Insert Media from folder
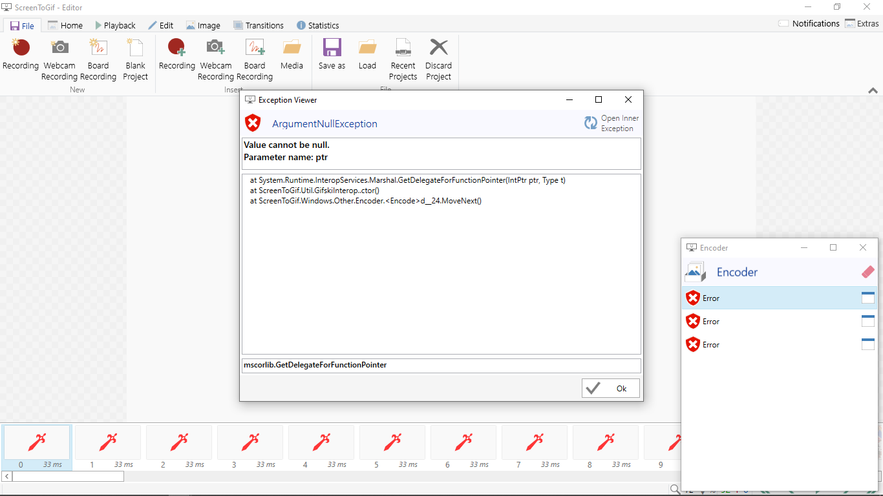The height and width of the screenshot is (496, 883). 292,54
